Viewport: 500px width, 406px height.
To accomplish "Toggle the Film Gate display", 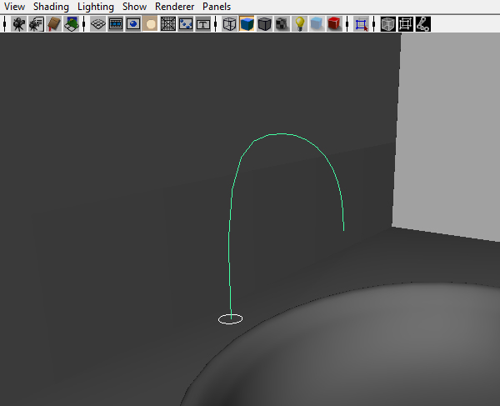I will pos(116,24).
